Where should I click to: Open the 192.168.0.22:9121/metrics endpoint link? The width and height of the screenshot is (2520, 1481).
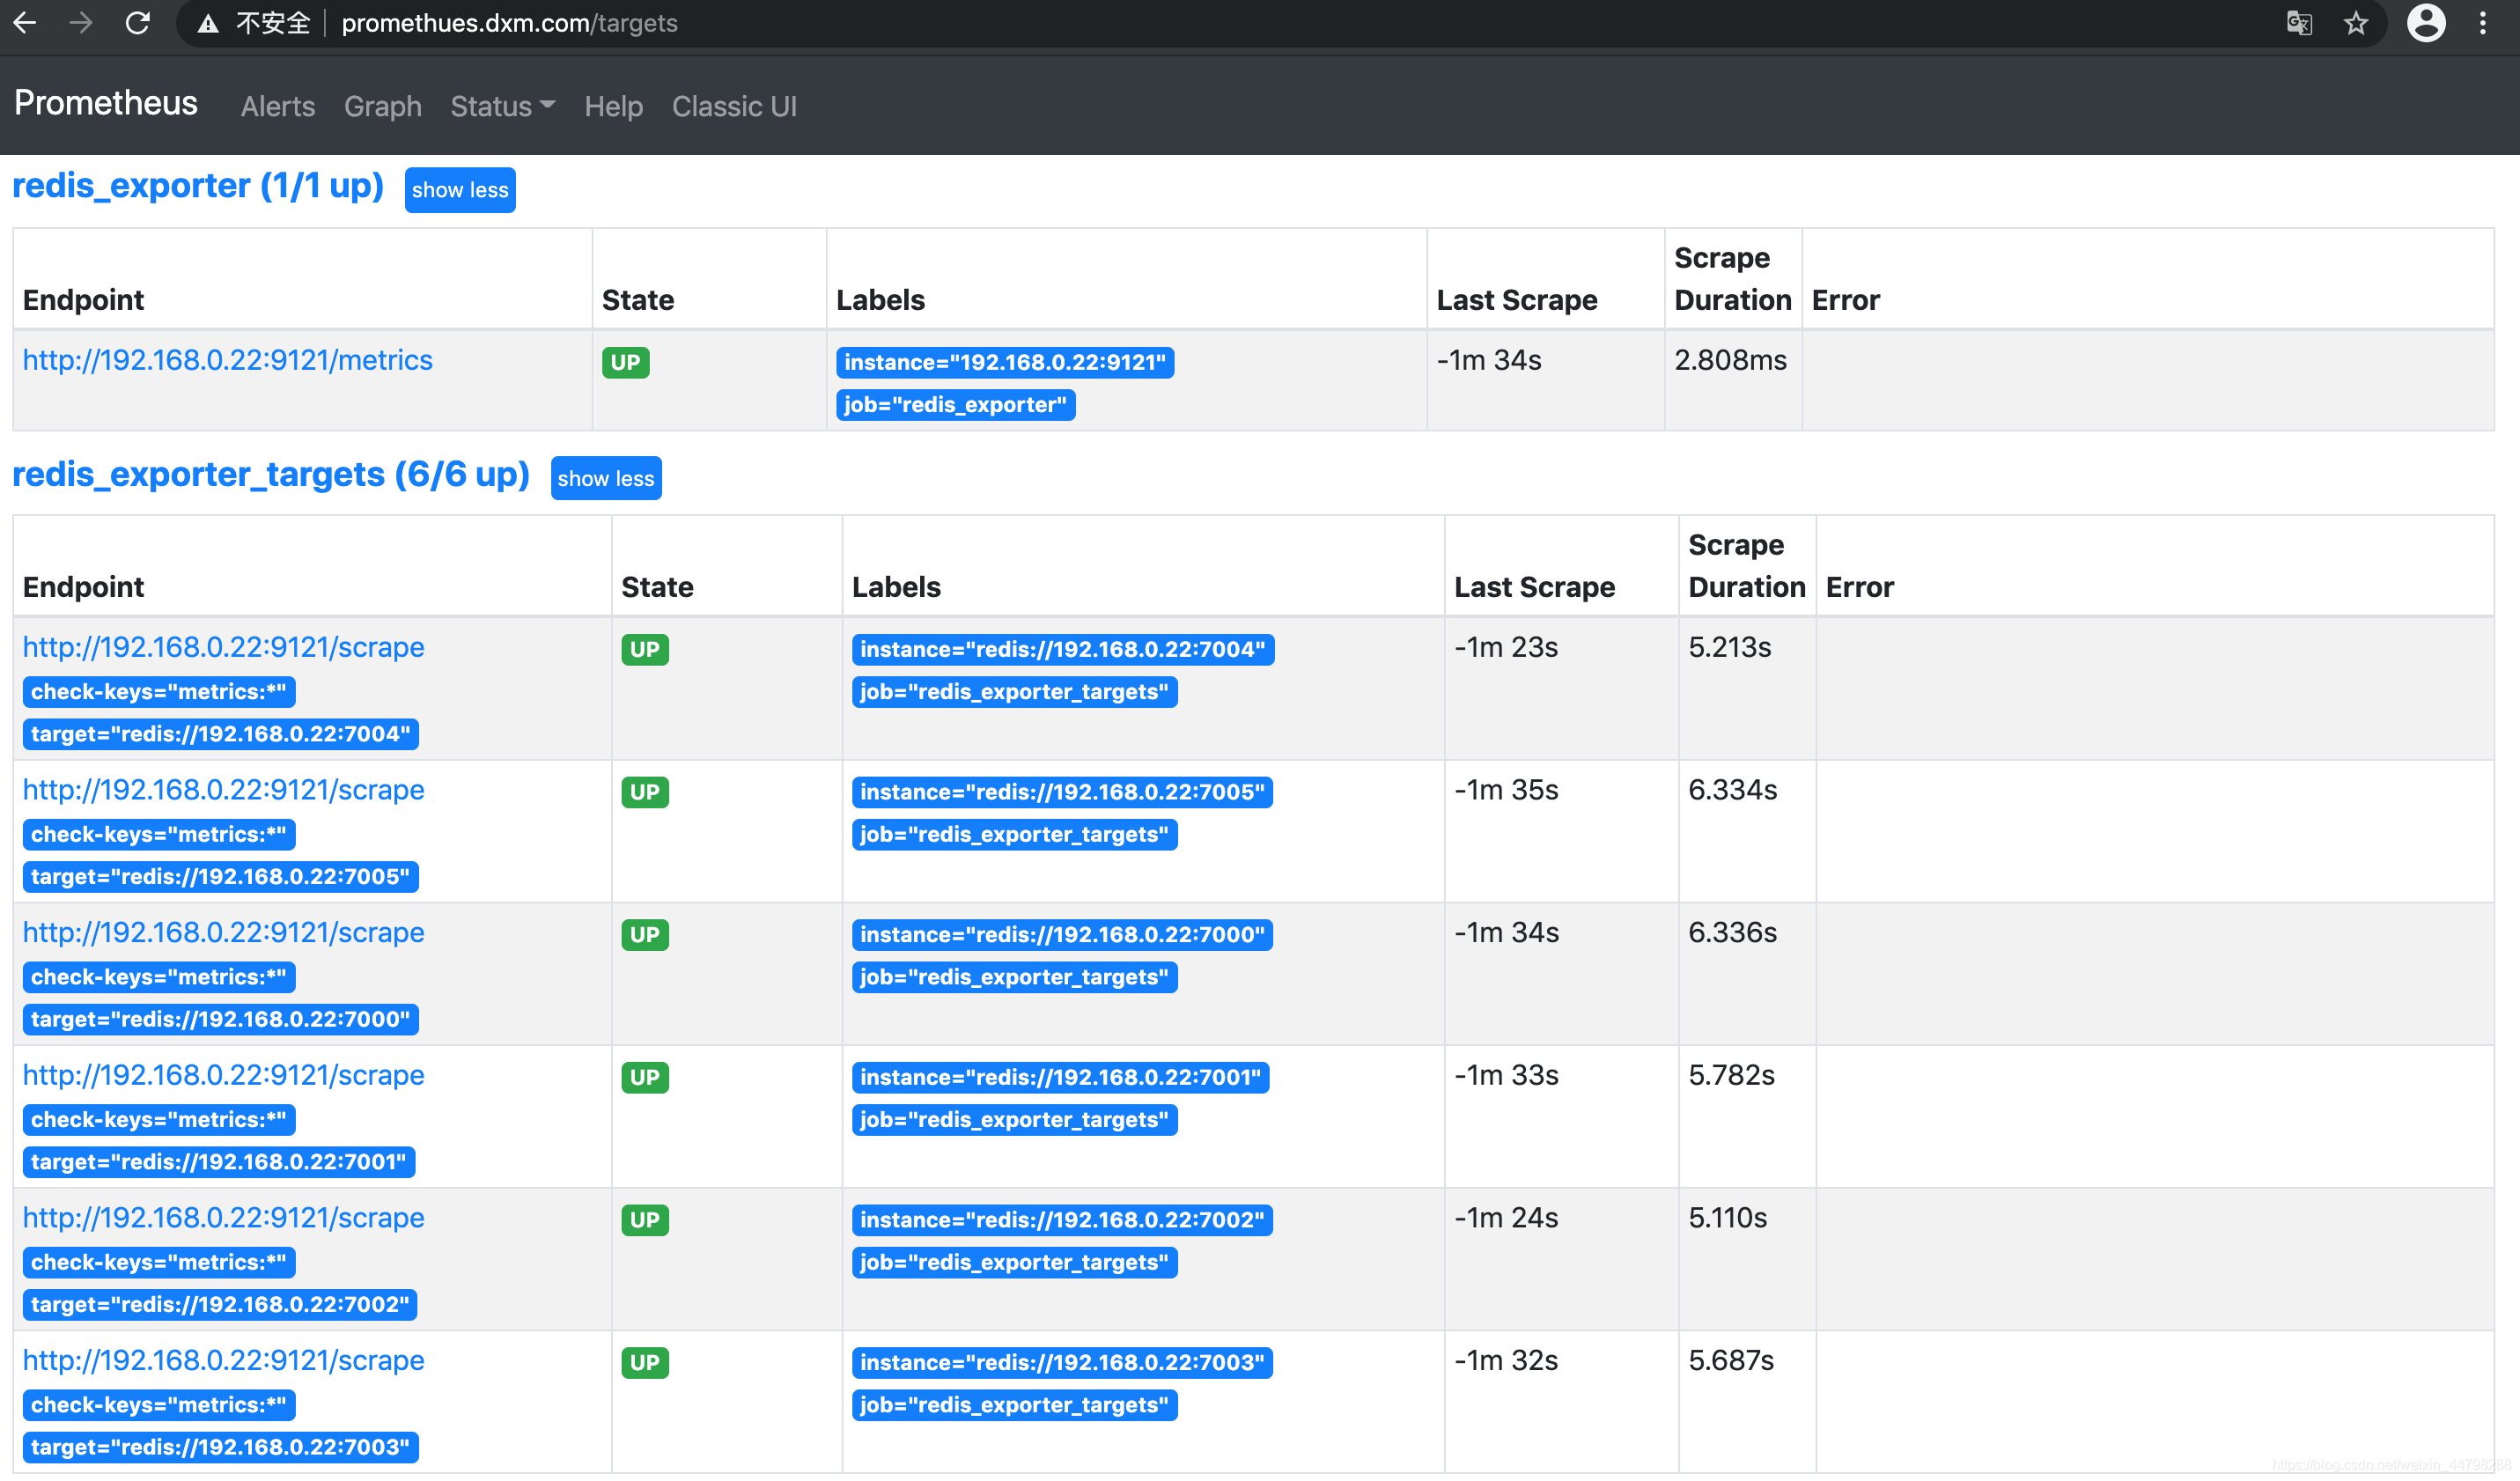coord(228,360)
